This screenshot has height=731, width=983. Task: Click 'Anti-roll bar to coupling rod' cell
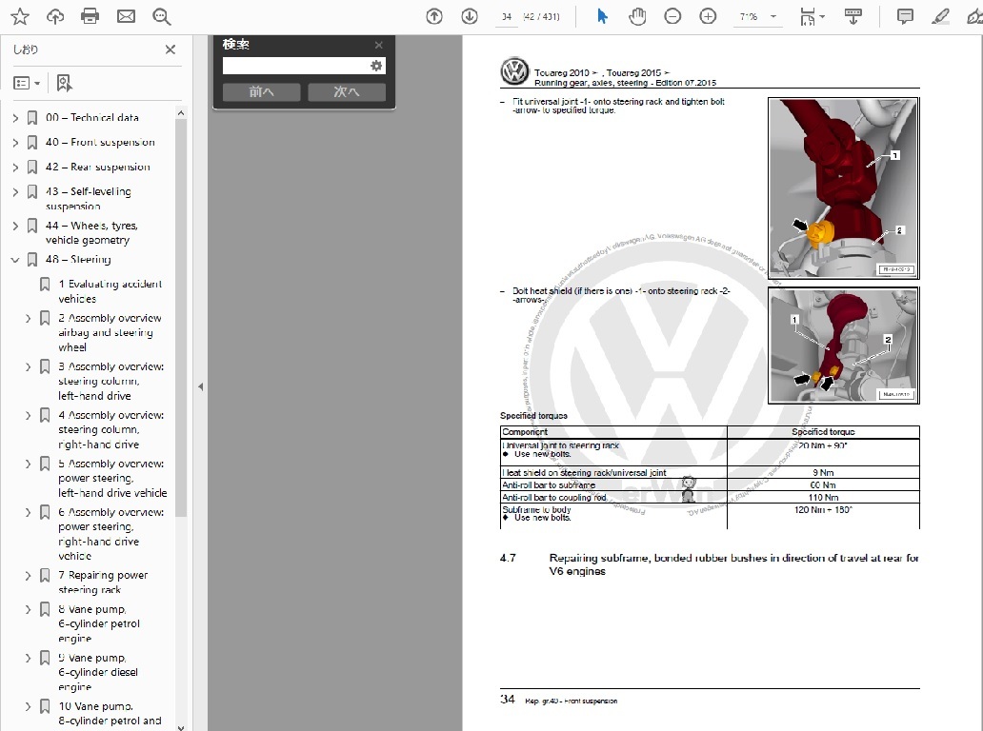(x=613, y=498)
